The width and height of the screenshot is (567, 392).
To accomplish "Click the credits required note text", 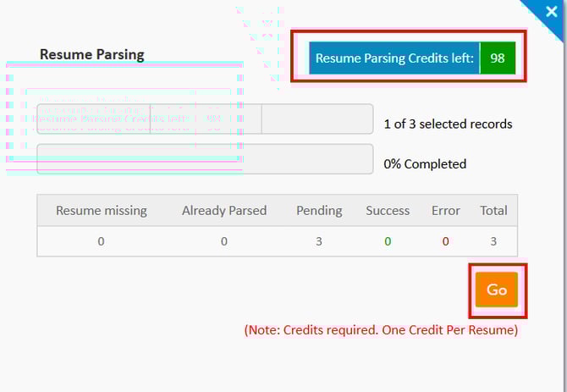I will tap(381, 330).
